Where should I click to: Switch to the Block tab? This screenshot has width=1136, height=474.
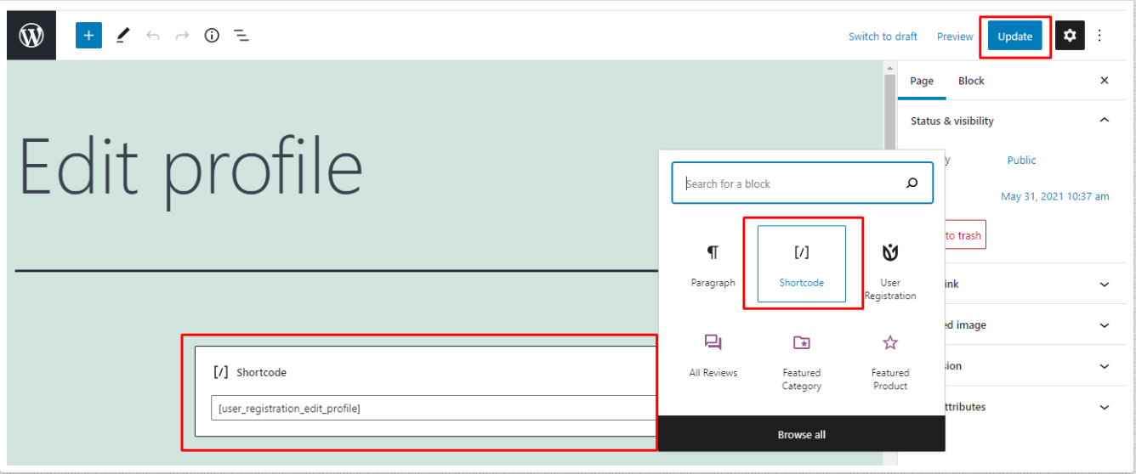971,81
